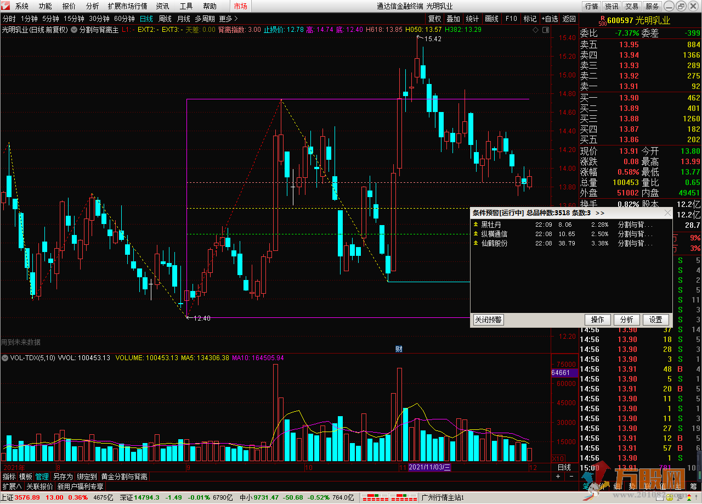Click 分析 button in alert window
Viewport: 702px width, 504px height.
(x=627, y=320)
